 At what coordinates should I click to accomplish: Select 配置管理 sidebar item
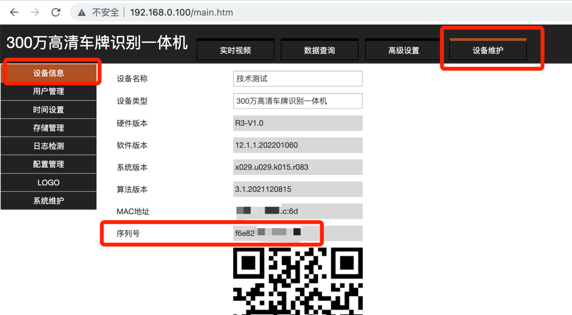48,164
